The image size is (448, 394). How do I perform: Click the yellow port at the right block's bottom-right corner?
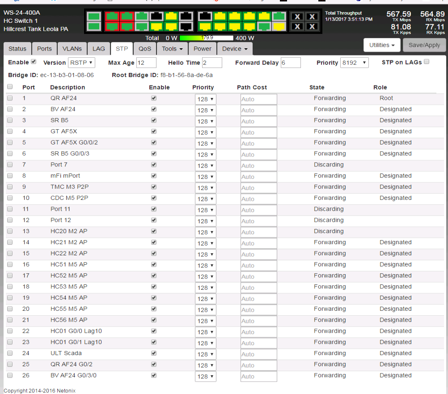pyautogui.click(x=279, y=27)
